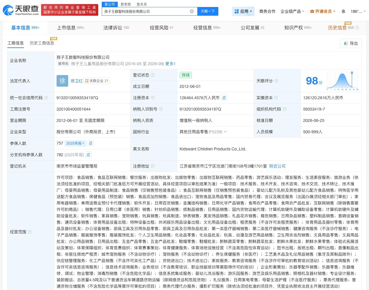Expand industry 其他日用品零售 chevron
Screen dimensions: 369x290
click(x=225, y=132)
